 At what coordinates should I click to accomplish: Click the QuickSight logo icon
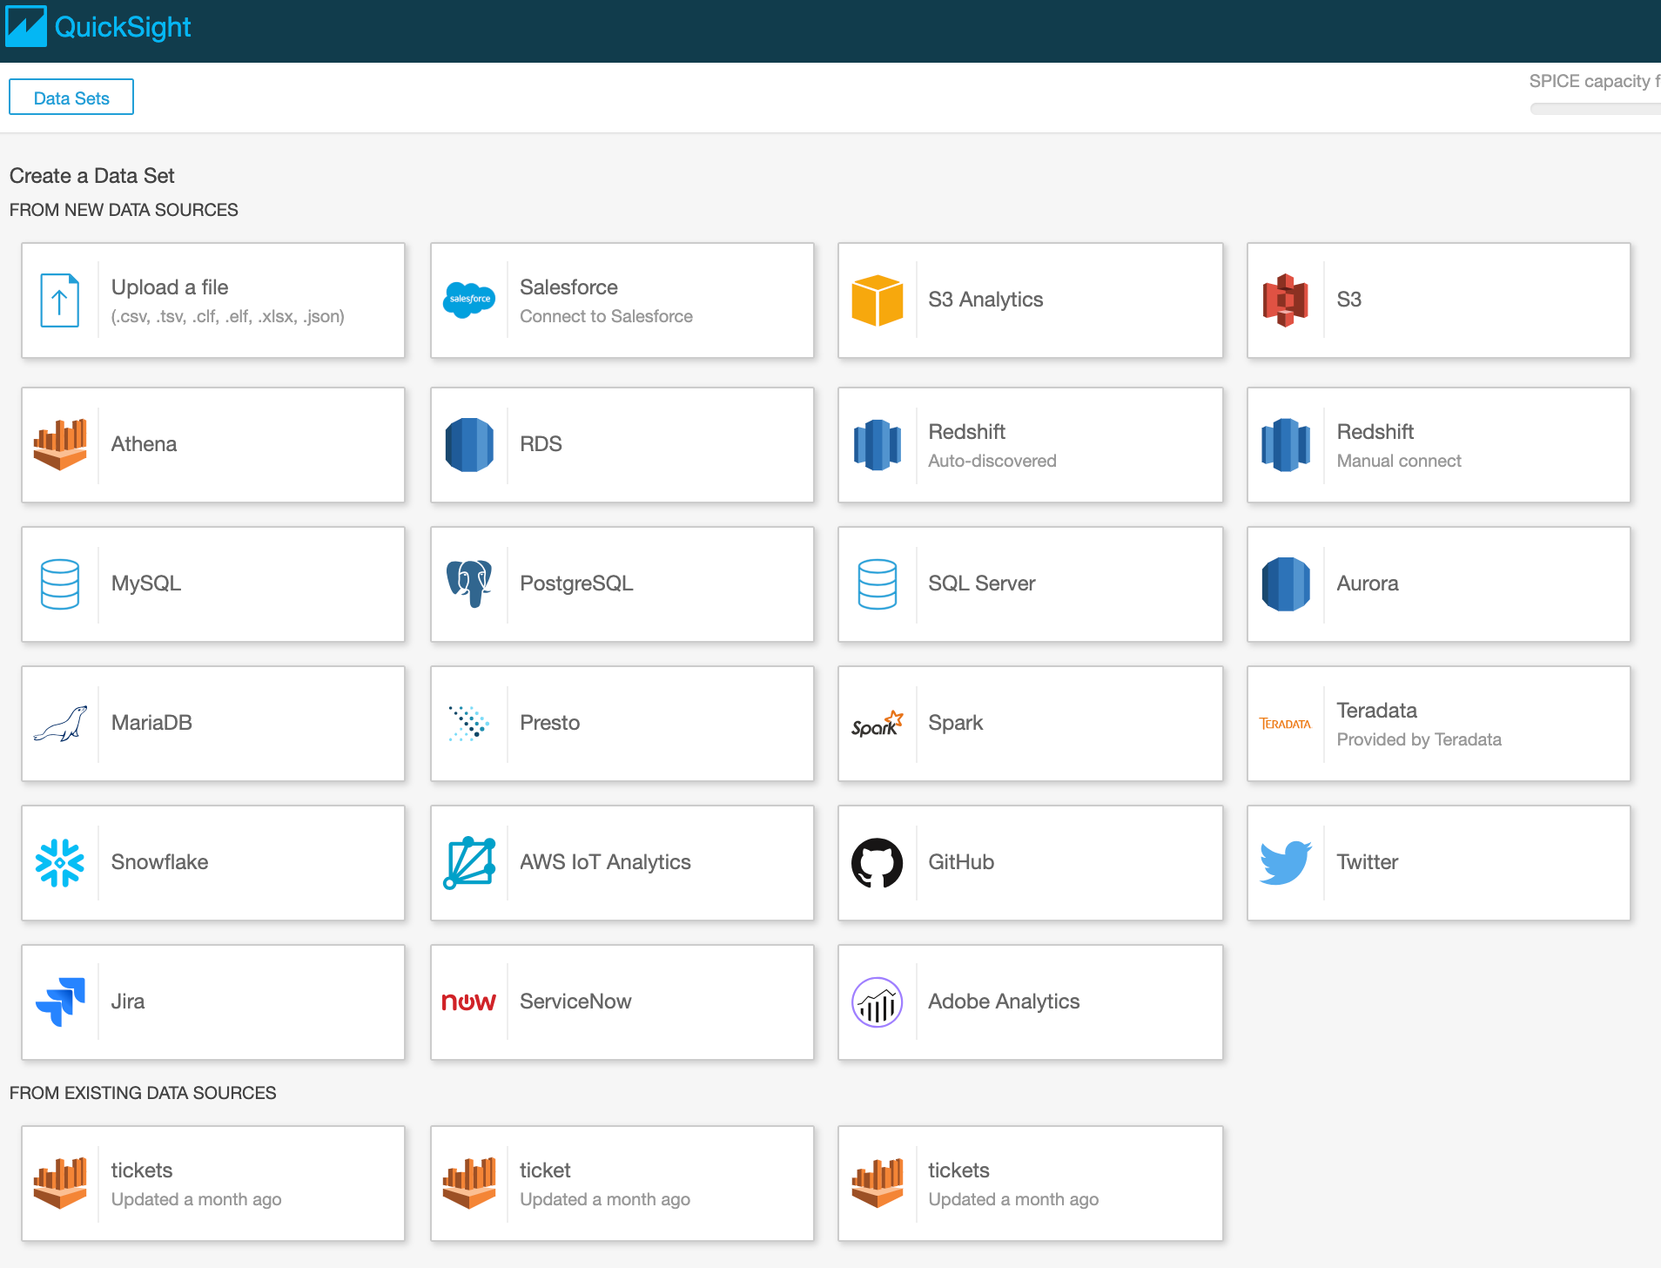[26, 26]
